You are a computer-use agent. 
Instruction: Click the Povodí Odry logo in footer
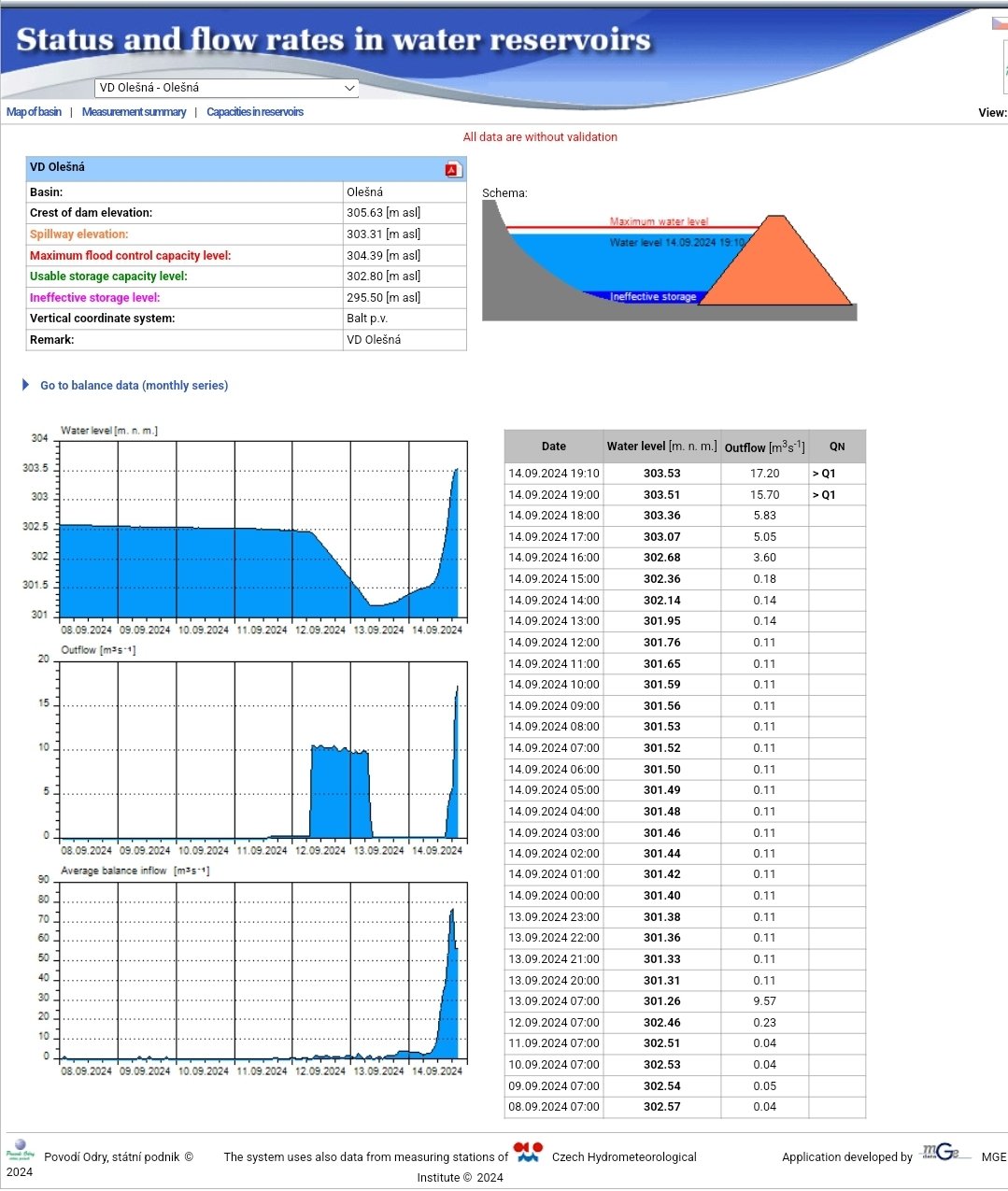(20, 1150)
